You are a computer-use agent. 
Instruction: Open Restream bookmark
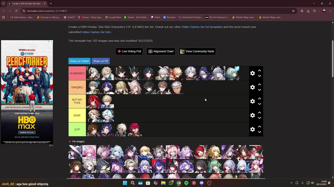(x=169, y=17)
